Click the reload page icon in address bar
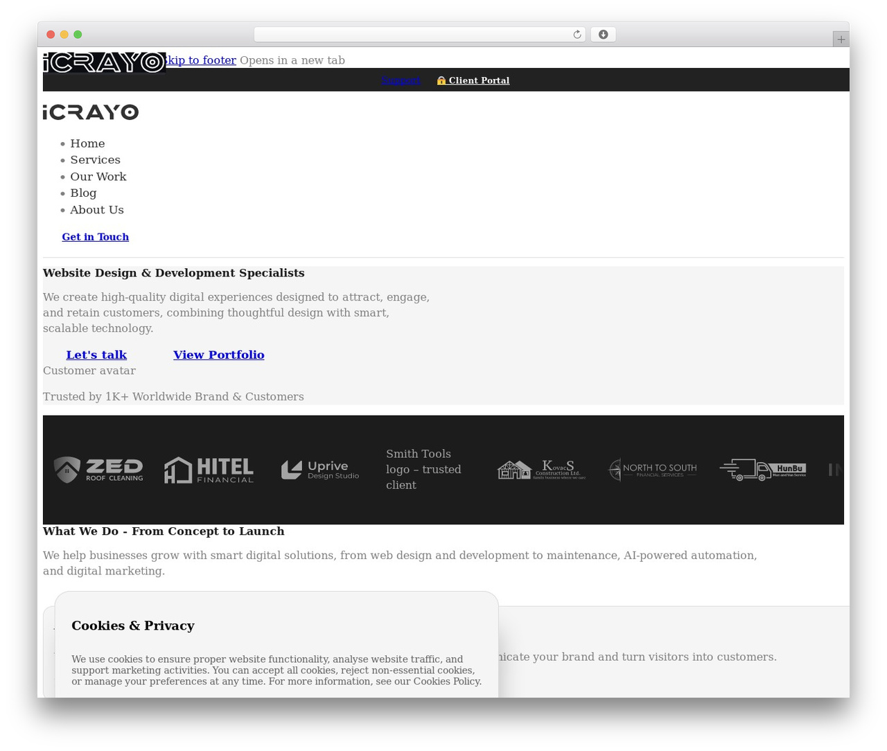Image resolution: width=887 pixels, height=751 pixels. pyautogui.click(x=577, y=35)
